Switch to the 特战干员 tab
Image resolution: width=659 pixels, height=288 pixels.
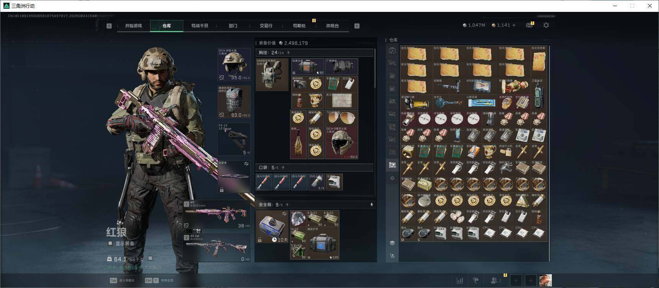(200, 26)
